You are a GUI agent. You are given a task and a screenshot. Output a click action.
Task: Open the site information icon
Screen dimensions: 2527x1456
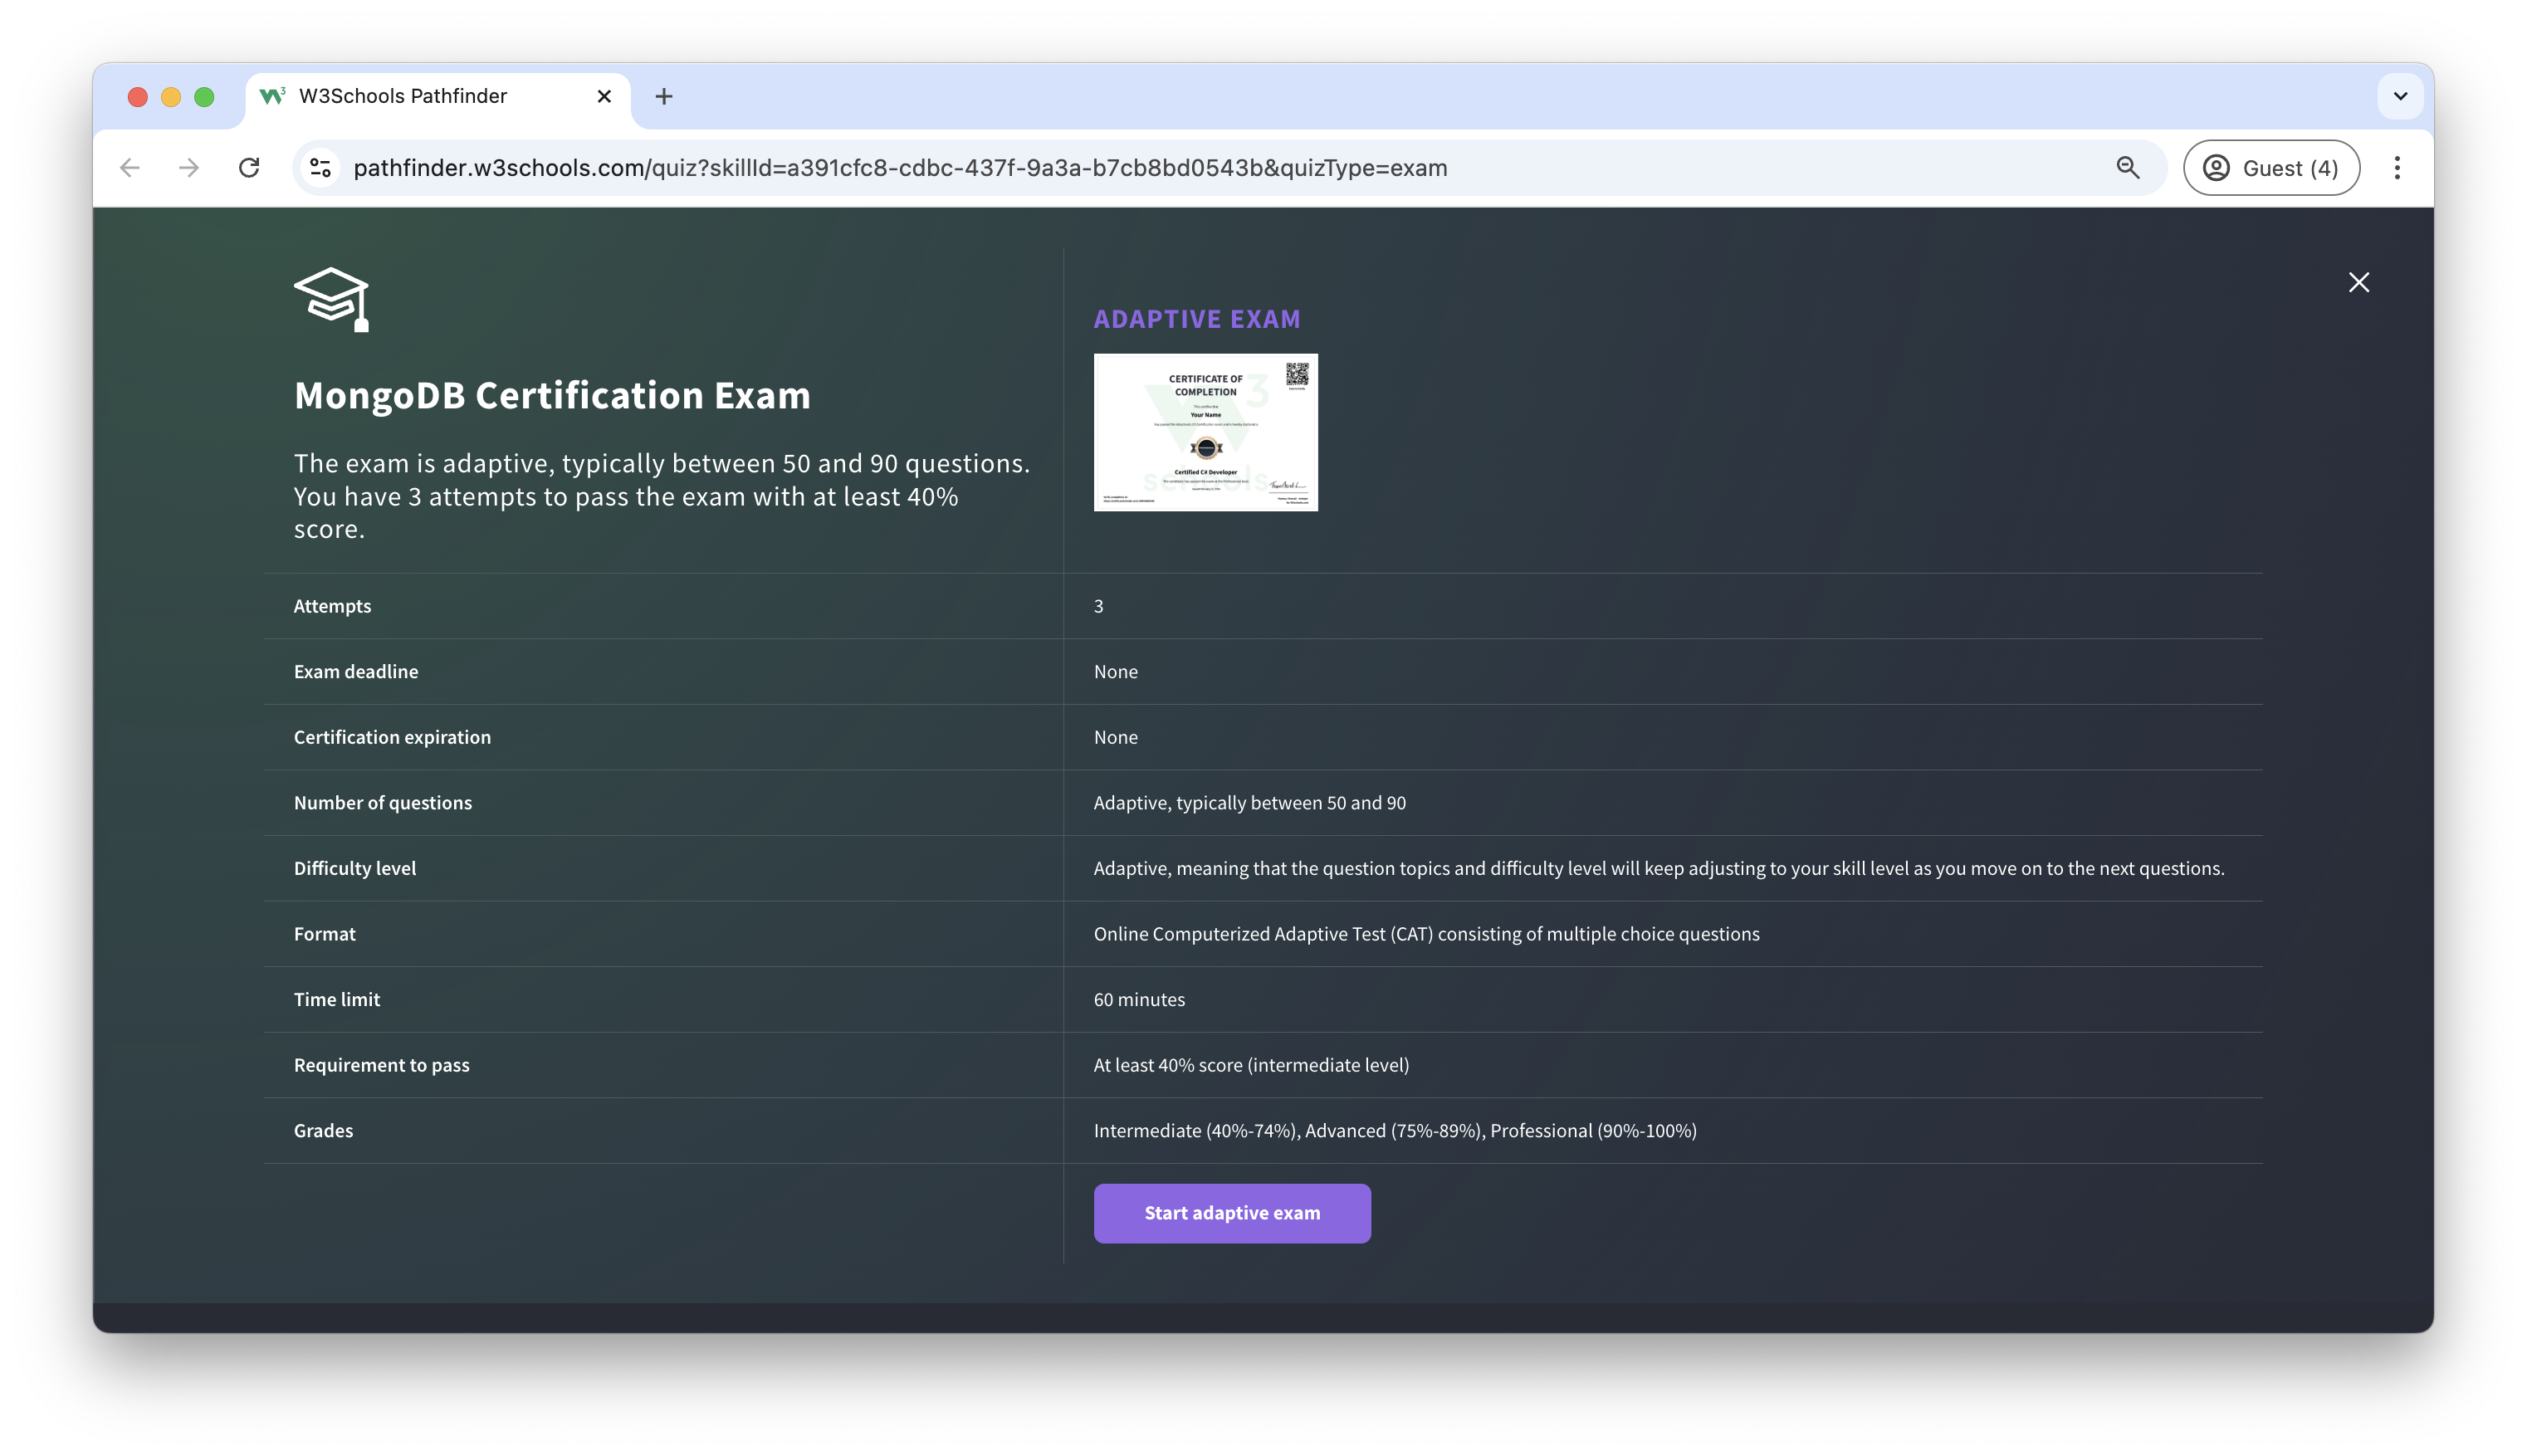[320, 168]
